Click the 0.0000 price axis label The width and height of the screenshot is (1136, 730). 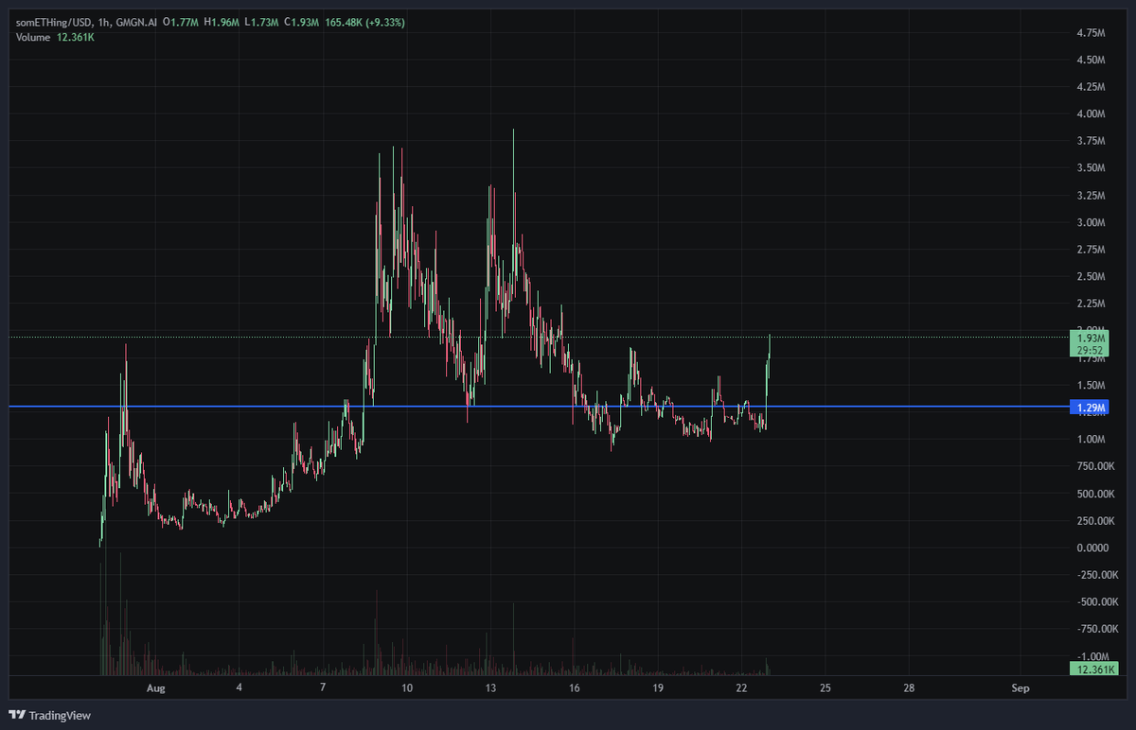1092,548
